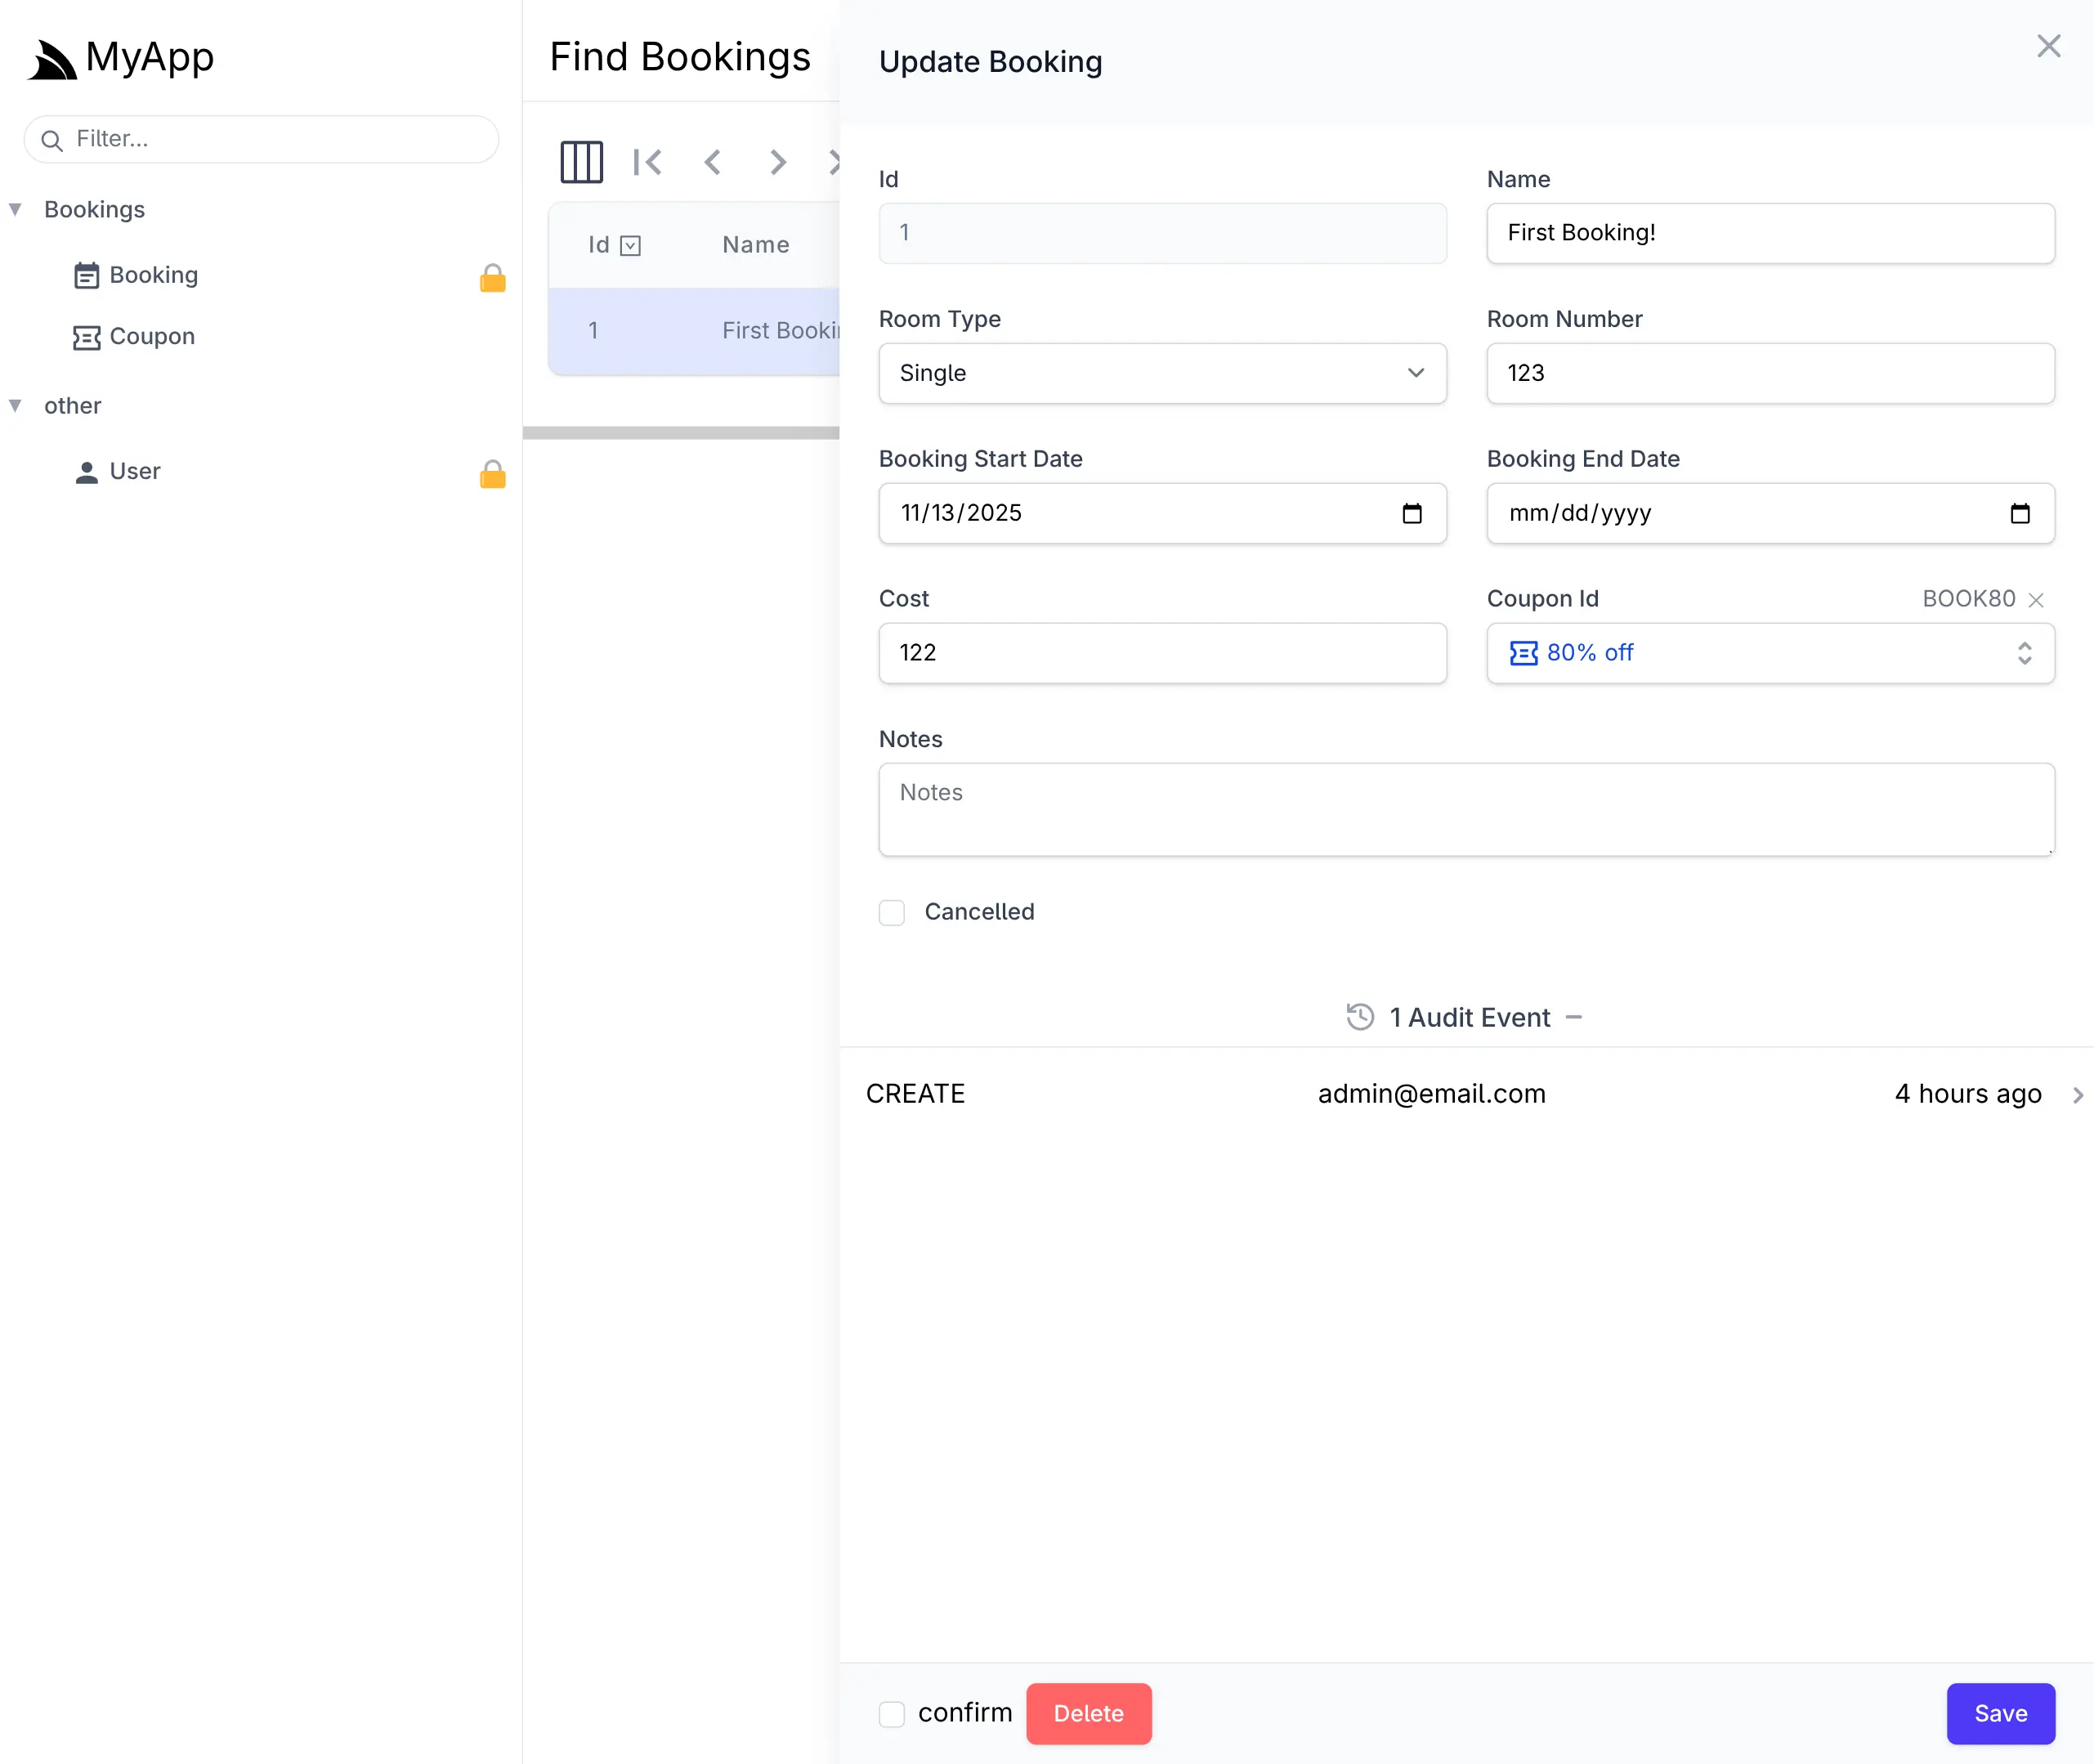Go to next page of bookings
The height and width of the screenshot is (1764, 2094).
point(778,162)
